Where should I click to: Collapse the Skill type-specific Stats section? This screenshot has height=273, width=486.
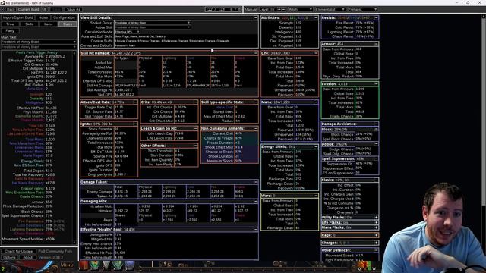pyautogui.click(x=255, y=102)
